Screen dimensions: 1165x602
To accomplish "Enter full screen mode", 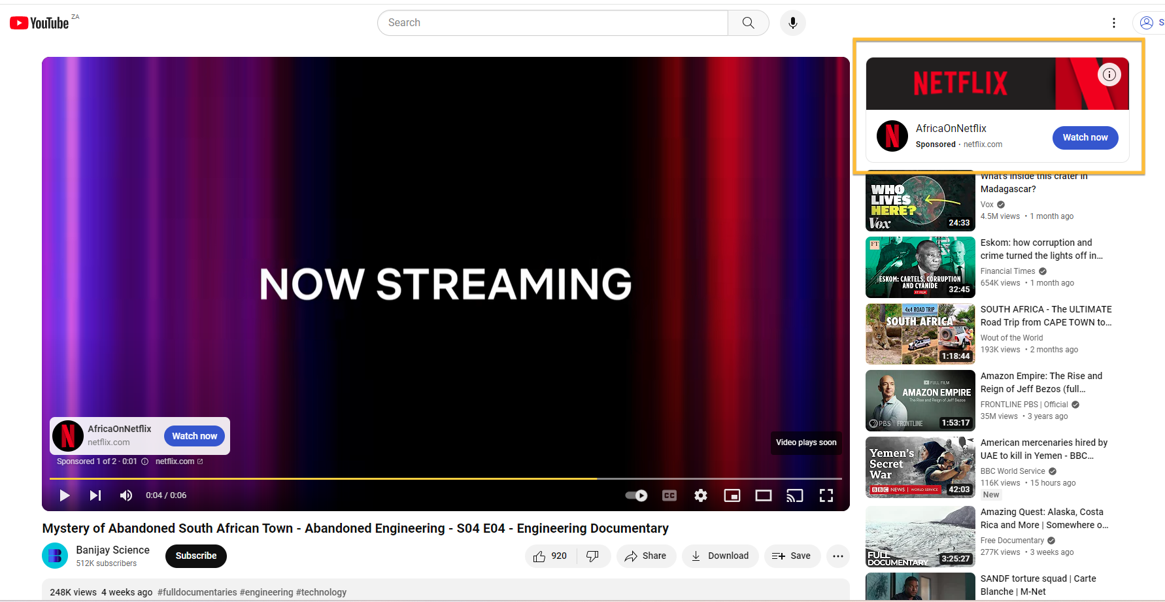I will tap(826, 495).
